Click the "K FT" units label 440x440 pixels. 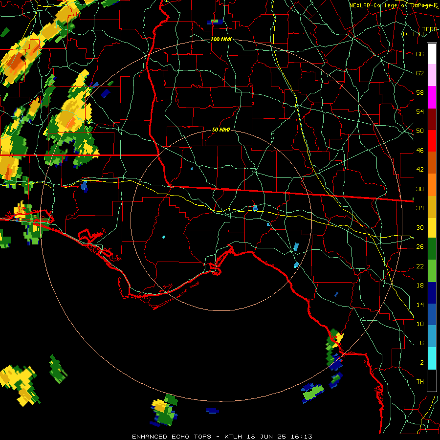(413, 34)
